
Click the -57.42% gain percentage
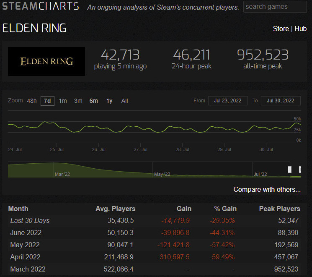point(222,245)
